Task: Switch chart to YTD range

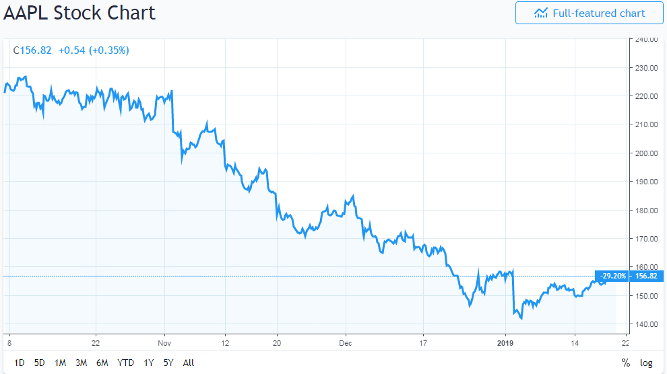Action: point(125,363)
